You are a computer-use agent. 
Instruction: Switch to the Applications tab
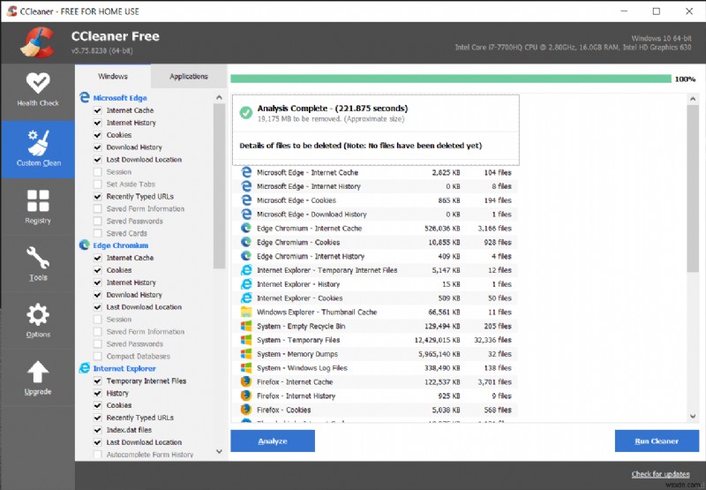click(x=188, y=77)
